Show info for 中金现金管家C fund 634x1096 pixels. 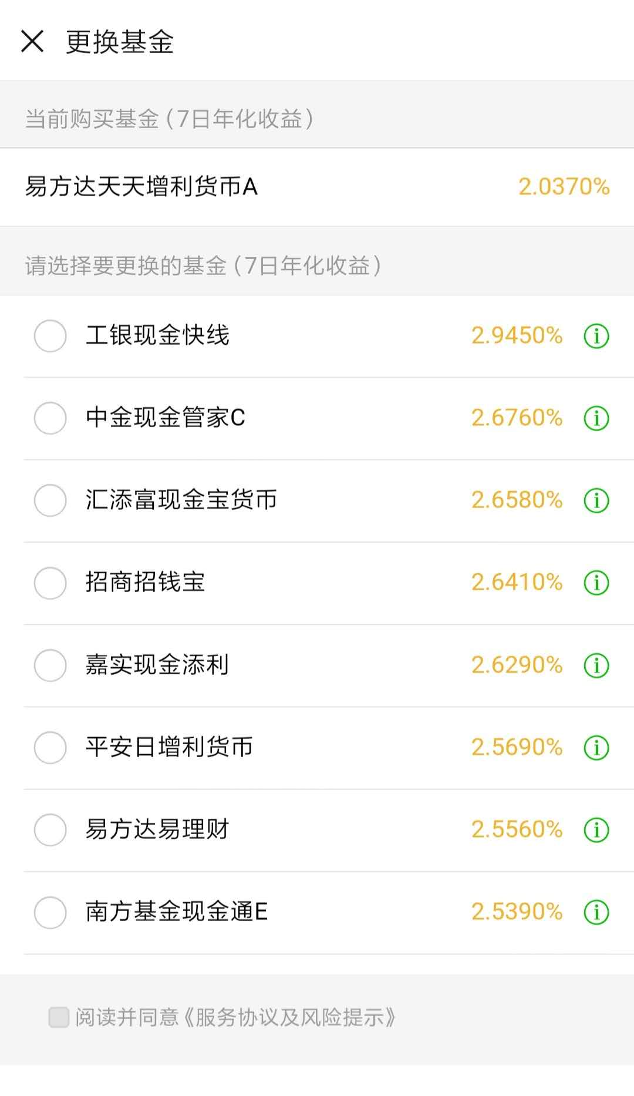coord(596,418)
